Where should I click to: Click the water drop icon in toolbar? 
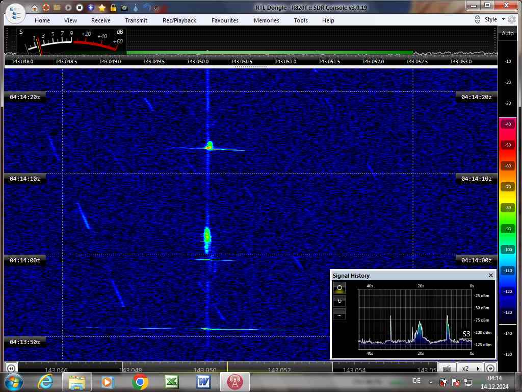(136, 7)
